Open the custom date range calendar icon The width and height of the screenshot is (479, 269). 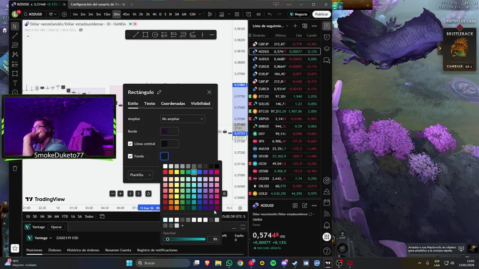point(102,216)
